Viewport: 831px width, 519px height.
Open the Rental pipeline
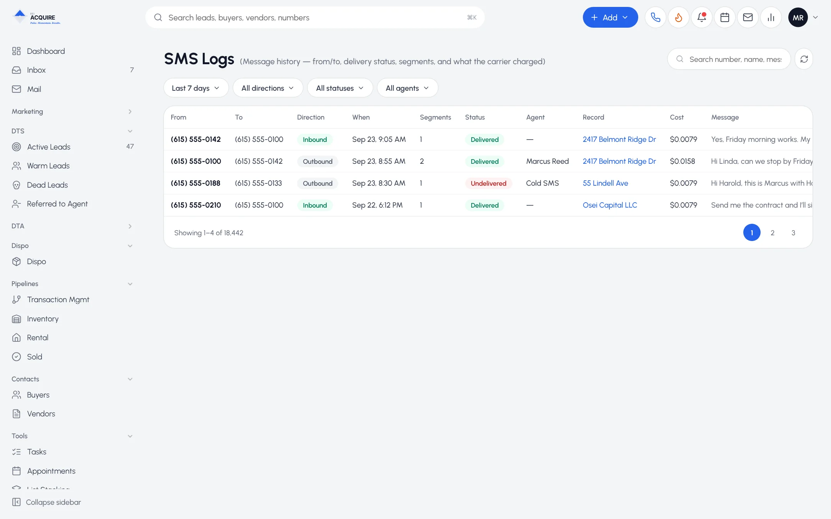(72, 338)
